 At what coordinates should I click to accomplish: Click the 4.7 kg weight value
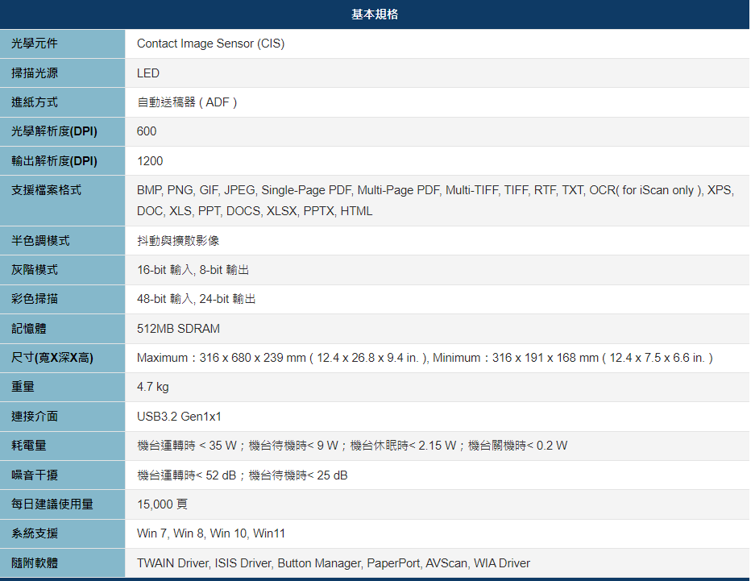153,387
